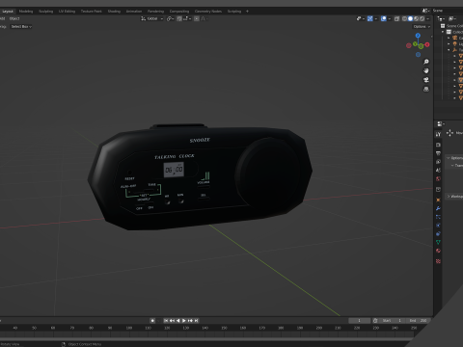Select wireframe viewport shading
Screen dimensions: 463x347
point(404,18)
